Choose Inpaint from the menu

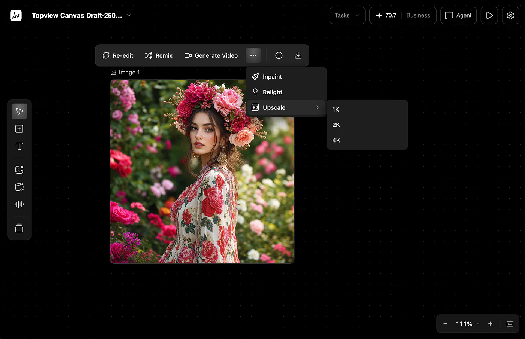click(x=286, y=77)
